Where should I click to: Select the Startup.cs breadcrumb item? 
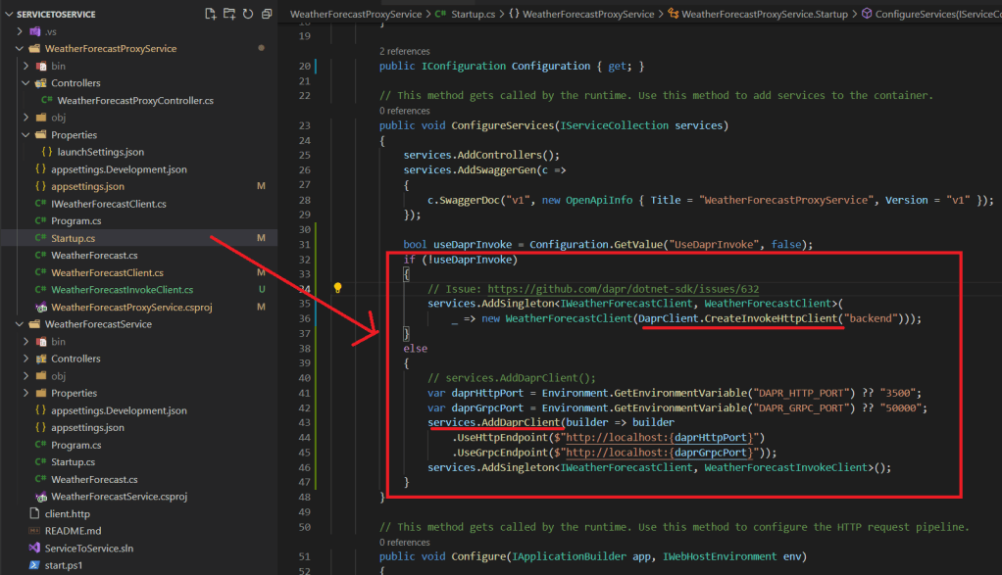point(476,14)
